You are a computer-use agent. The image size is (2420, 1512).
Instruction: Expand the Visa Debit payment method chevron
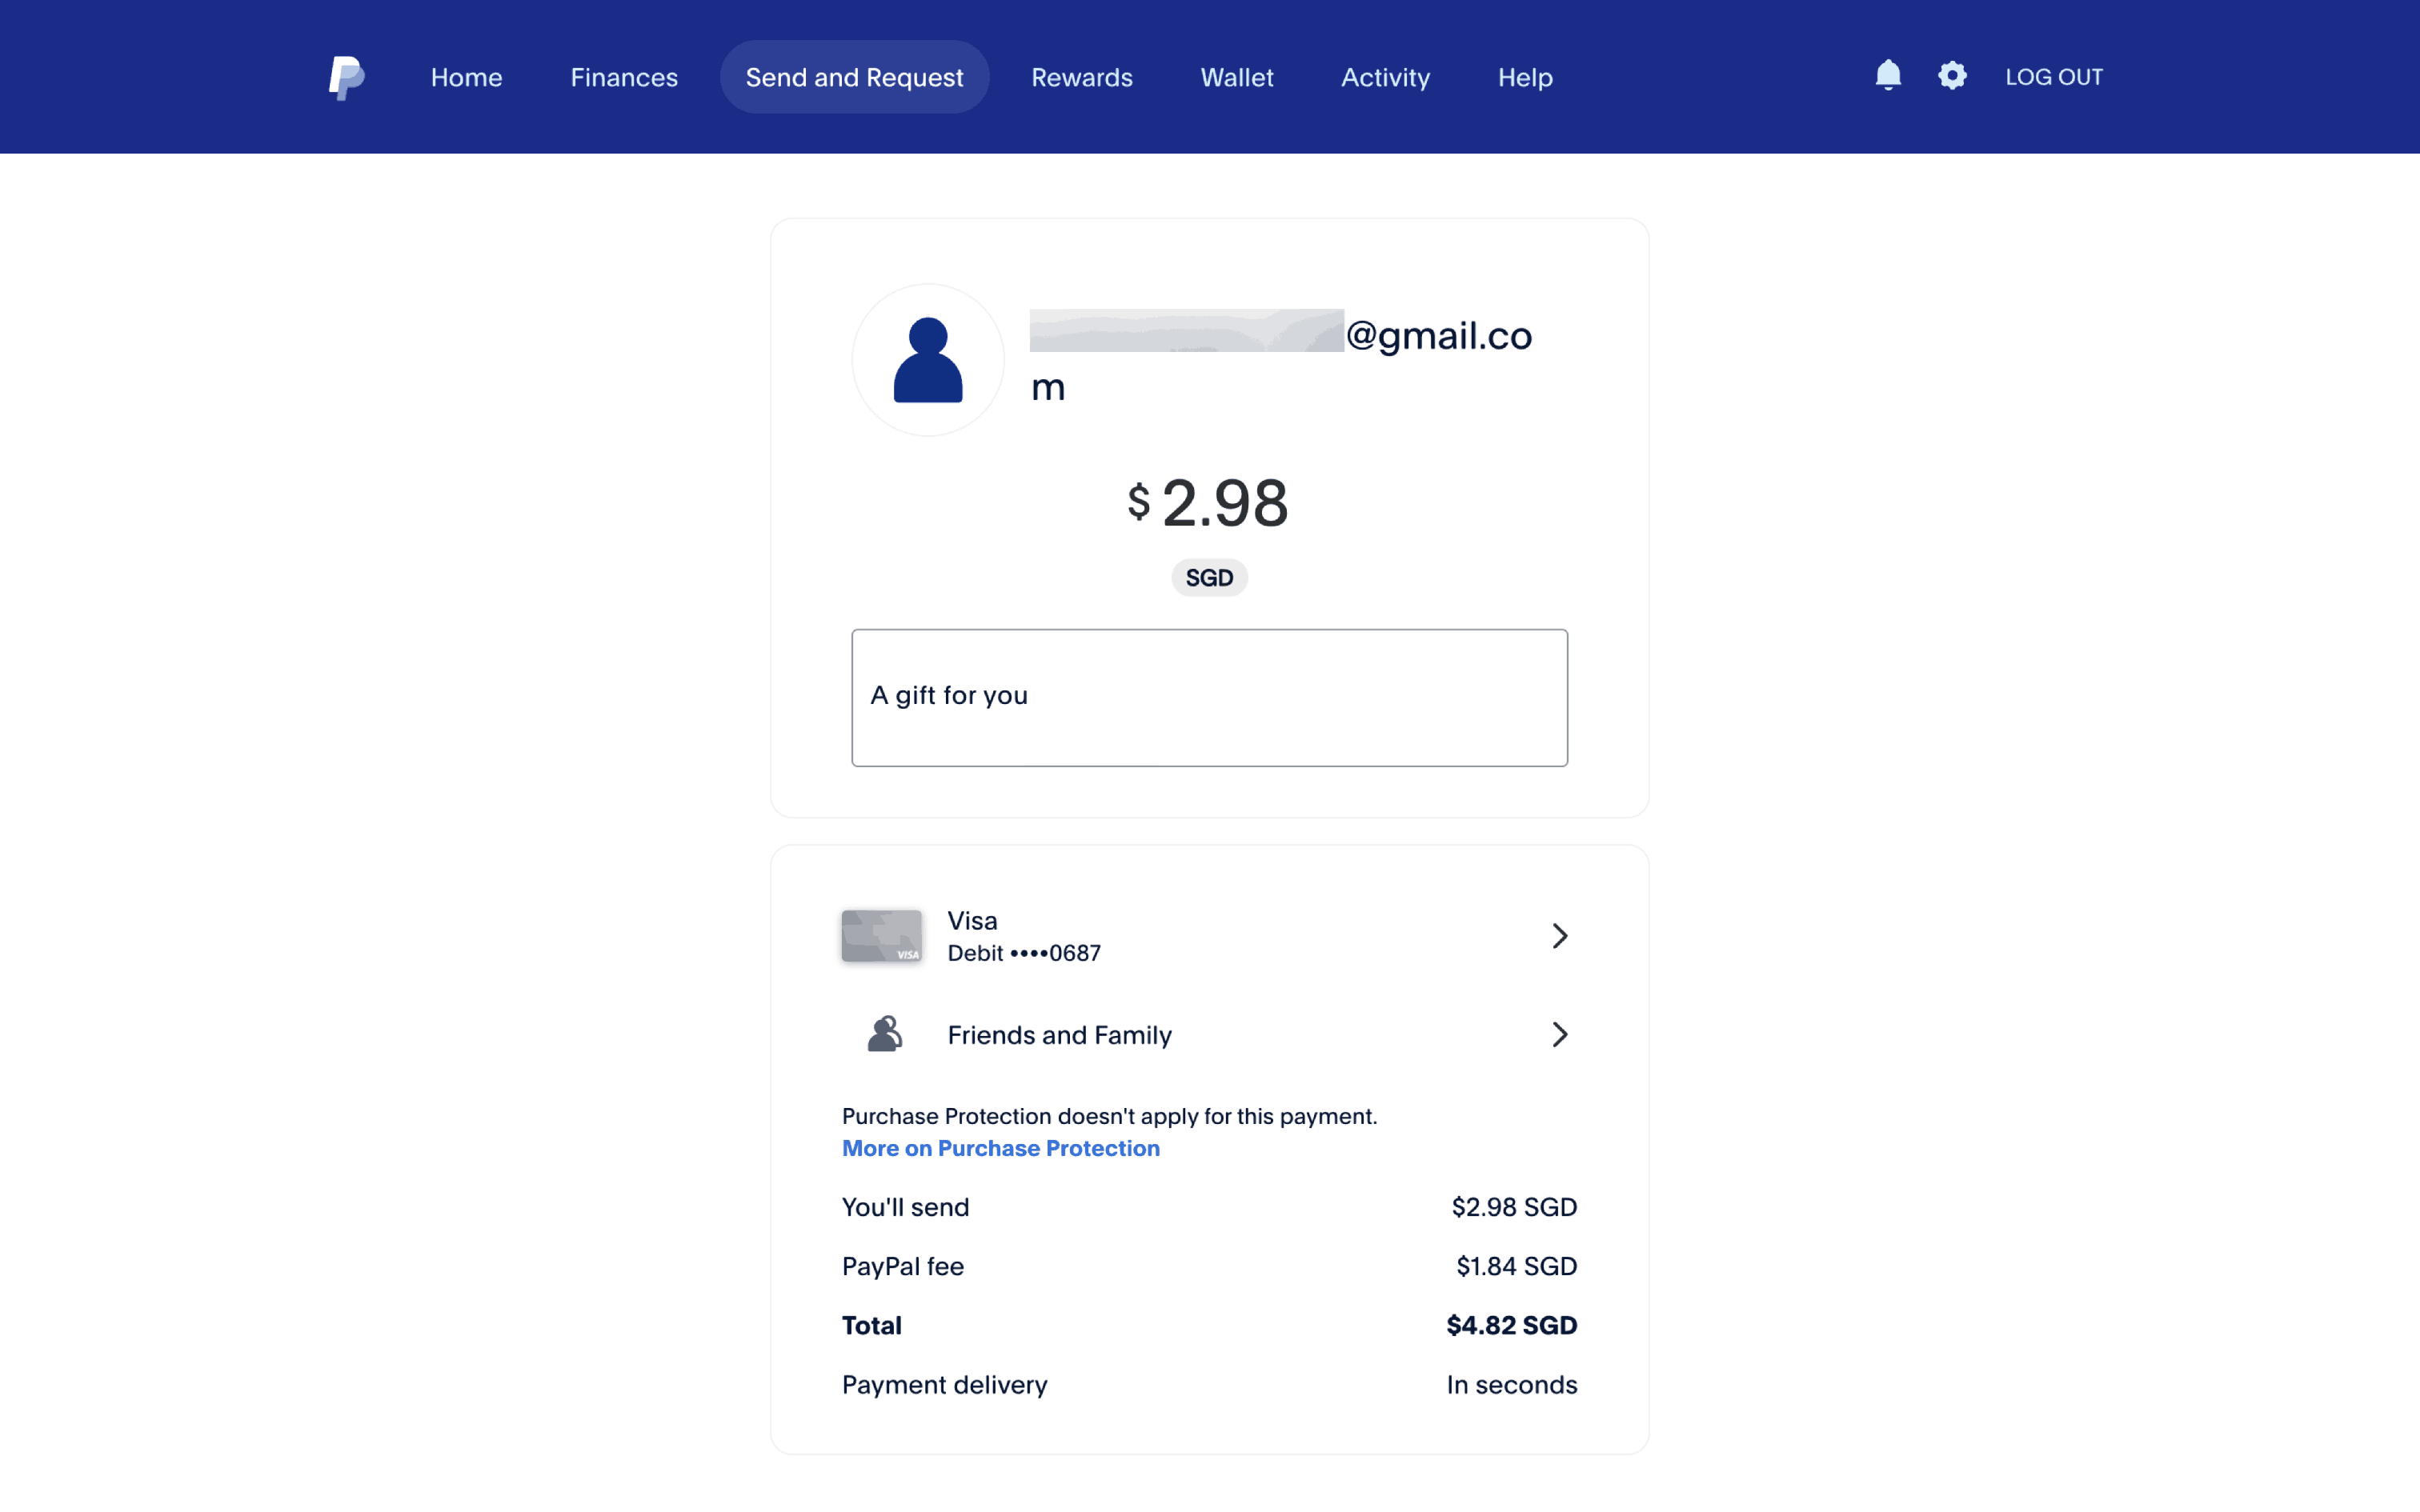[1559, 936]
